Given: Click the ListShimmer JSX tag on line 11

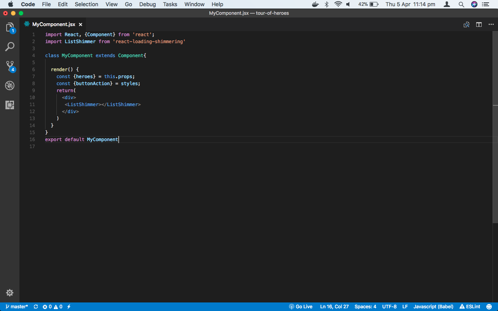Looking at the screenshot, I should [103, 105].
